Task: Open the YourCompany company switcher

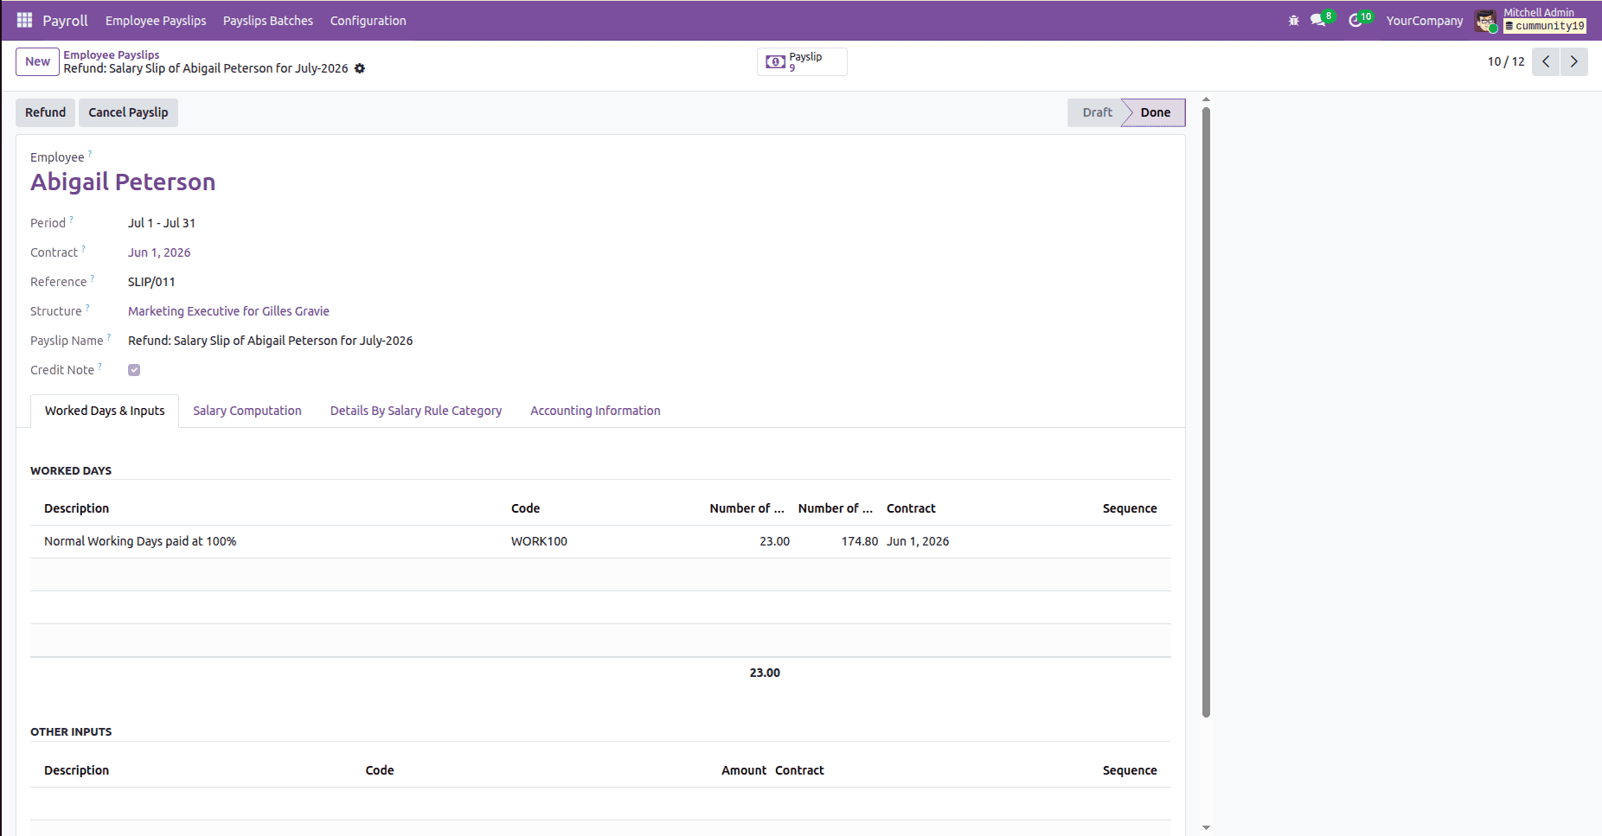Action: coord(1425,21)
